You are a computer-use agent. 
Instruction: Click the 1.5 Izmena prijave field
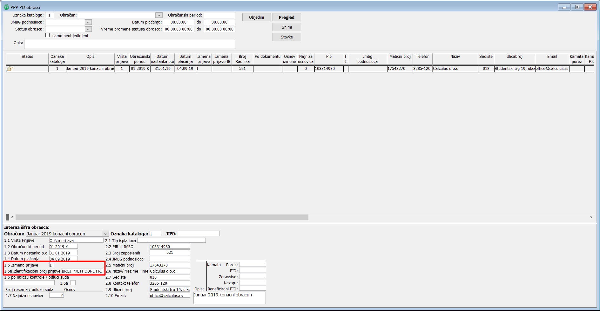tap(52, 265)
